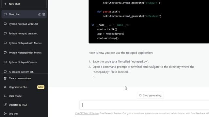The height and width of the screenshot is (117, 209).
Task: Click the square stop icon in Stop generating
Action: coord(140,95)
